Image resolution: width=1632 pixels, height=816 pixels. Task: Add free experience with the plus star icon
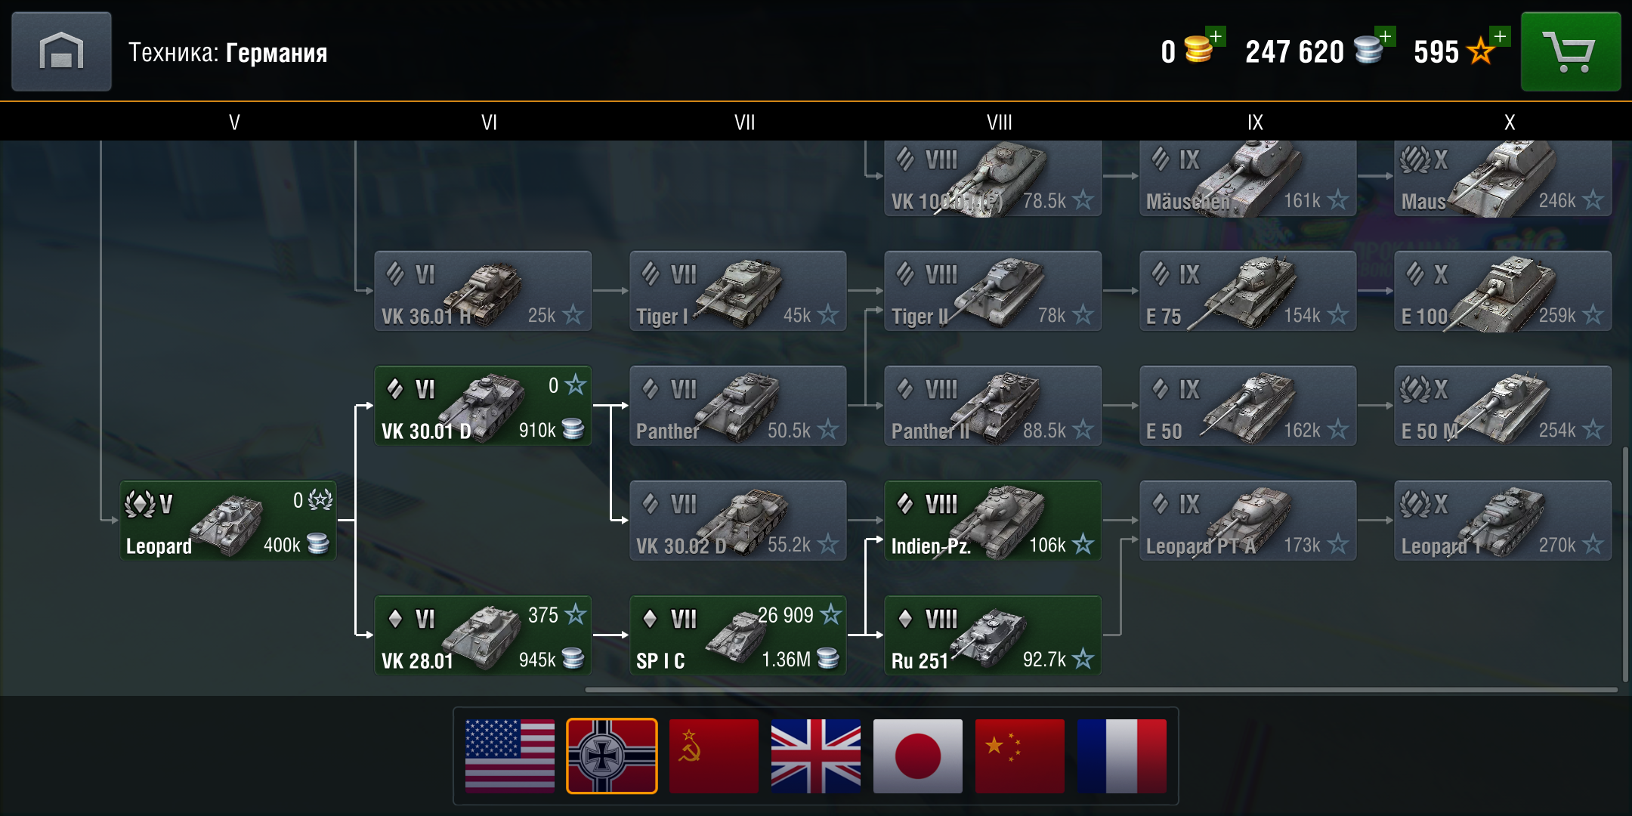(x=1500, y=36)
